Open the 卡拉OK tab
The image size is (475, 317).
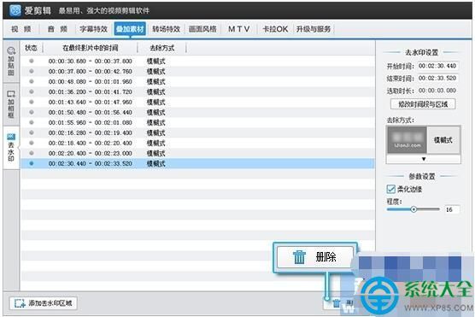click(275, 29)
